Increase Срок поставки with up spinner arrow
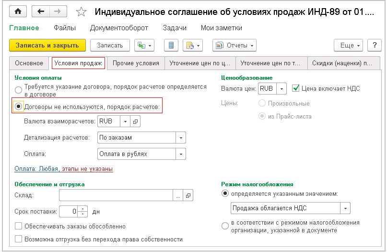Image resolution: width=387 pixels, height=252 pixels. pos(83,208)
